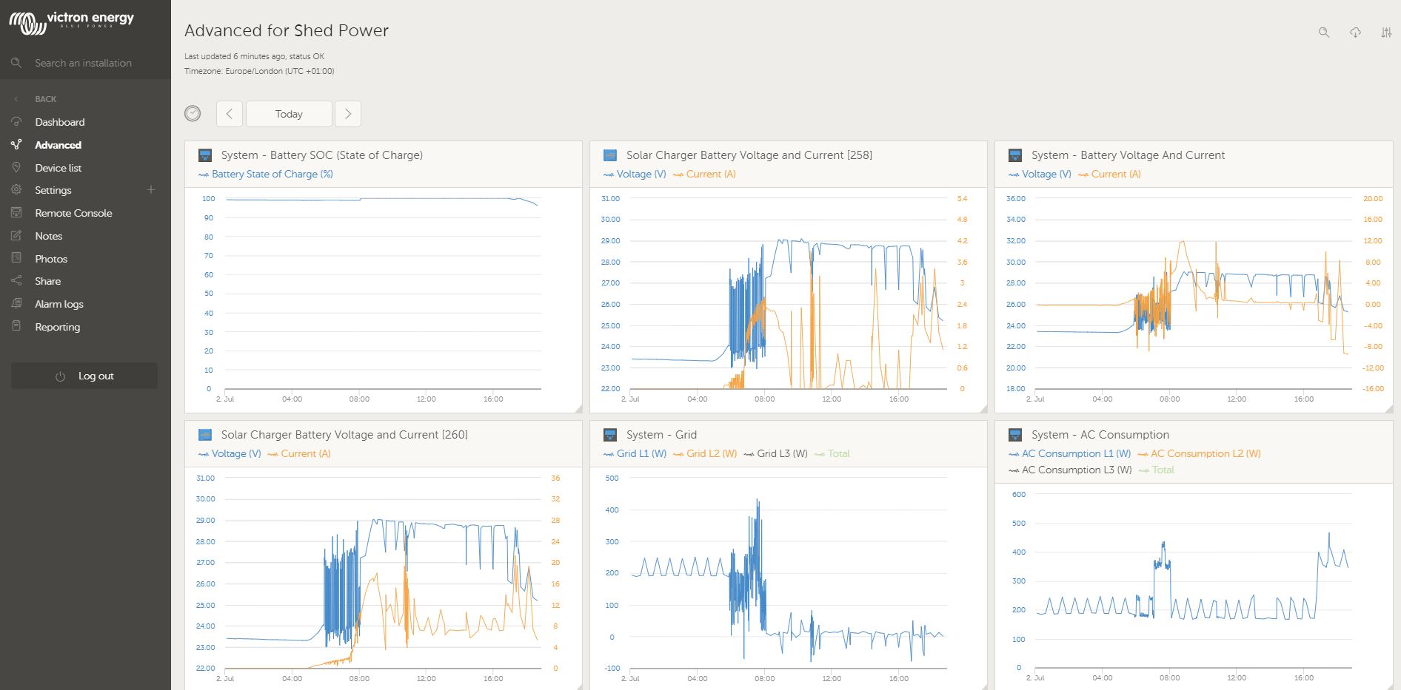Toggle Current in System Battery Voltage And Current
The width and height of the screenshot is (1401, 690).
pos(1109,175)
